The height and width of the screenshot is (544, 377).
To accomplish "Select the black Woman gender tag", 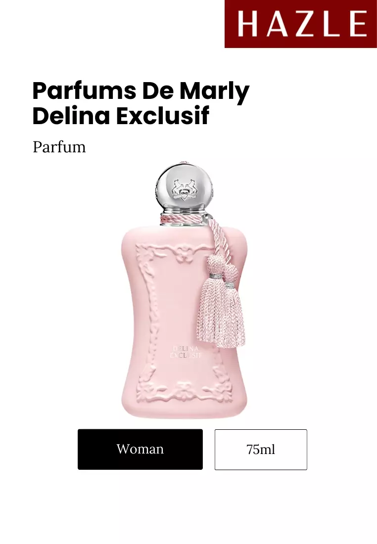I will coord(140,449).
